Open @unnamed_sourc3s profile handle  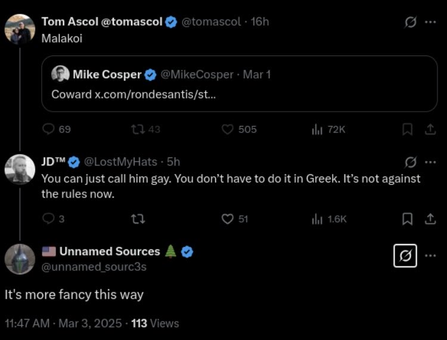tap(94, 267)
